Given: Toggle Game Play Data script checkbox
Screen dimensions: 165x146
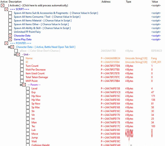Looking at the screenshot, I should [x=10, y=39].
